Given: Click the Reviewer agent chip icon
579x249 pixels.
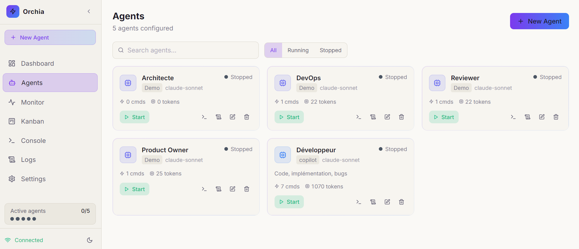Looking at the screenshot, I should pos(437,83).
